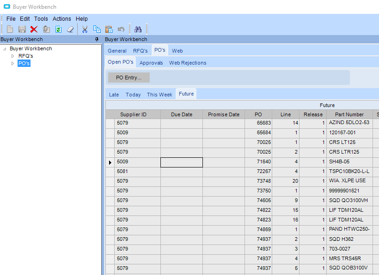Click the Copy toolbar icon
This screenshot has height=275, width=379.
(x=97, y=29)
